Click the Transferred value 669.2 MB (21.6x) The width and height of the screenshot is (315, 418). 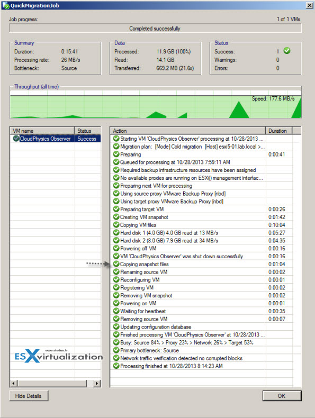[x=175, y=68]
